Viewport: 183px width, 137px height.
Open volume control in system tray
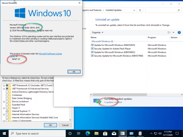coord(160,133)
